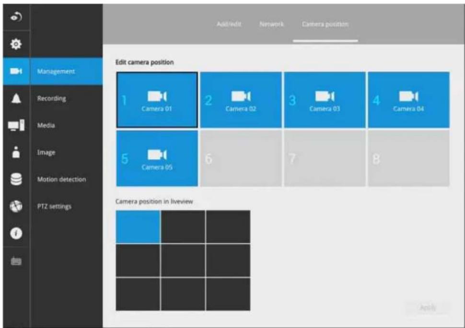This screenshot has height=328, width=465.
Task: Switch to the Network tab
Action: click(x=271, y=24)
